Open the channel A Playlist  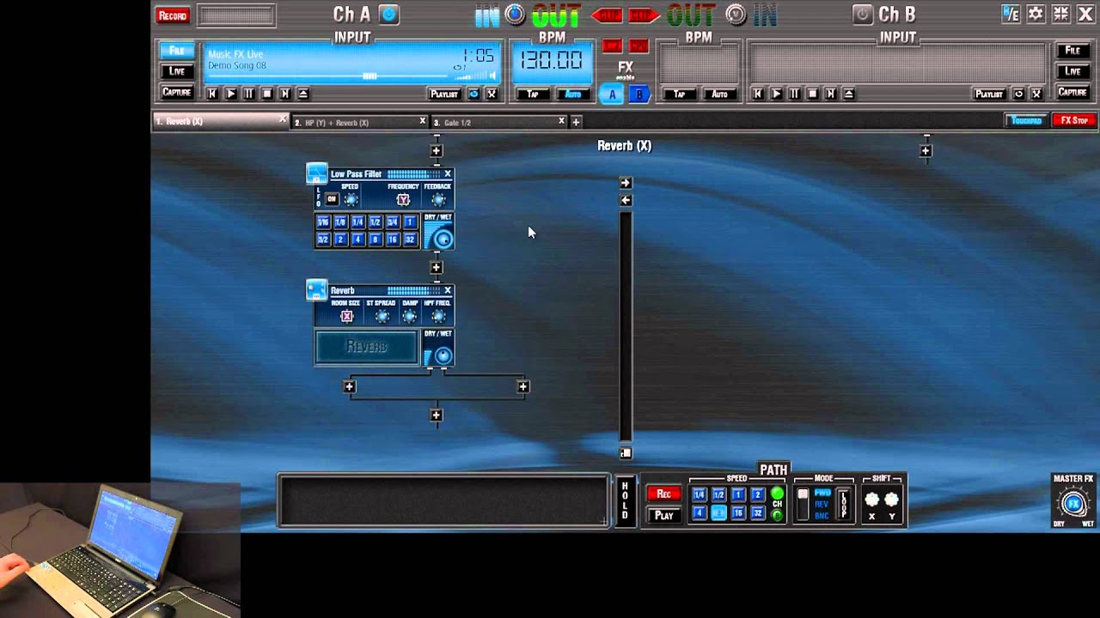pos(444,94)
